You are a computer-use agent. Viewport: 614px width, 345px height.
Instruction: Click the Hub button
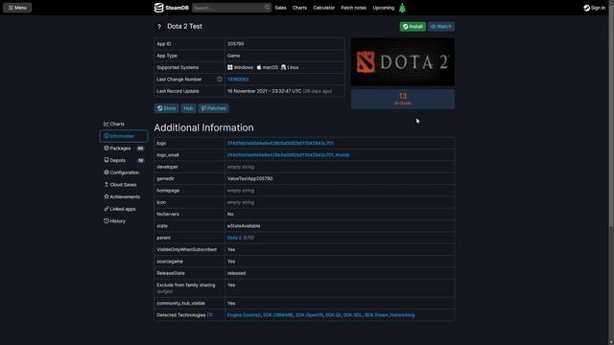point(188,108)
